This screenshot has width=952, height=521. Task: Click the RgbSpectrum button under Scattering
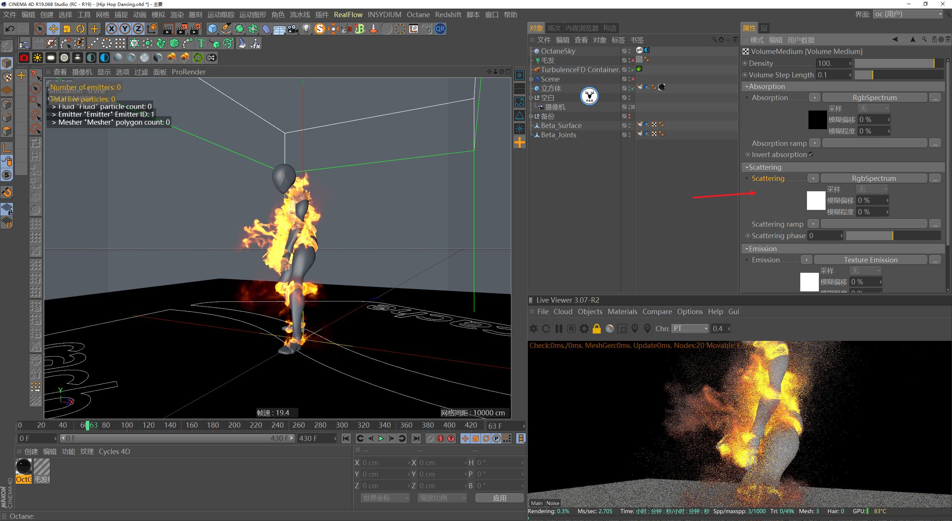[x=874, y=178]
